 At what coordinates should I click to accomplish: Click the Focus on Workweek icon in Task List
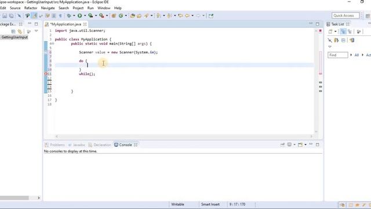tap(359, 31)
